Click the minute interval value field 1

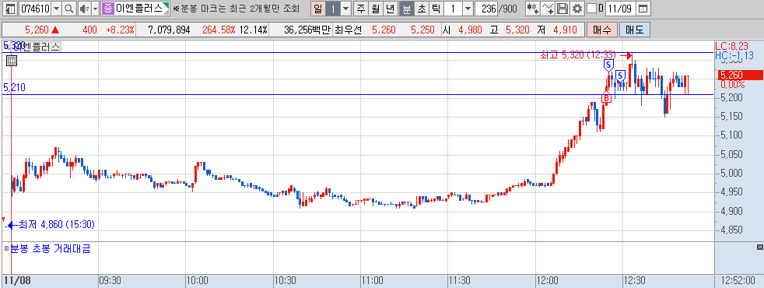click(x=453, y=9)
